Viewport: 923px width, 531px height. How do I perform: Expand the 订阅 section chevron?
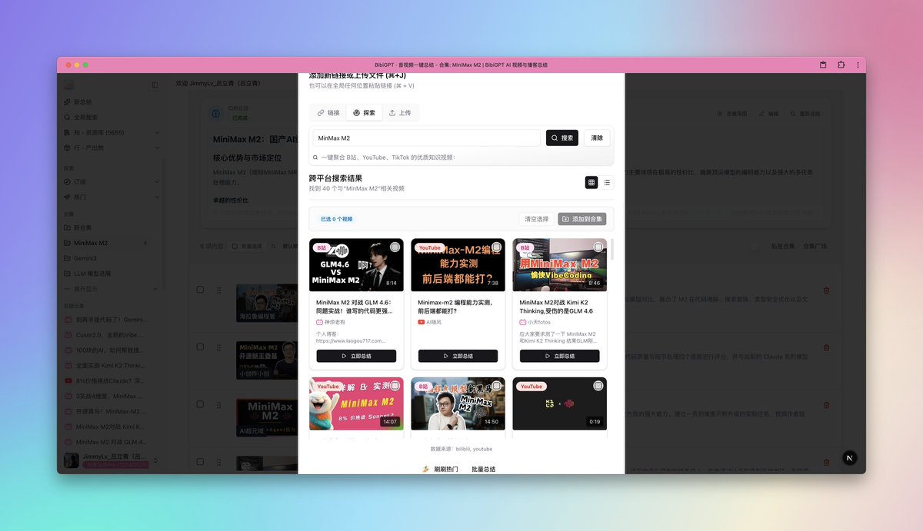point(157,182)
